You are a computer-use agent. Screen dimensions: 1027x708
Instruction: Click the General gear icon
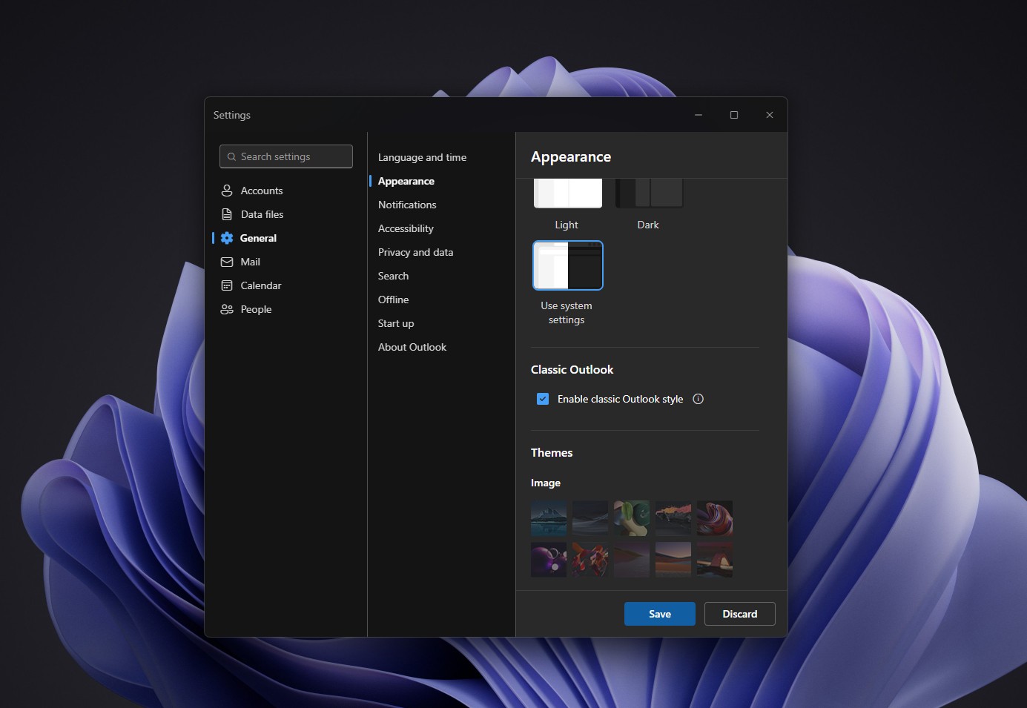tap(227, 238)
